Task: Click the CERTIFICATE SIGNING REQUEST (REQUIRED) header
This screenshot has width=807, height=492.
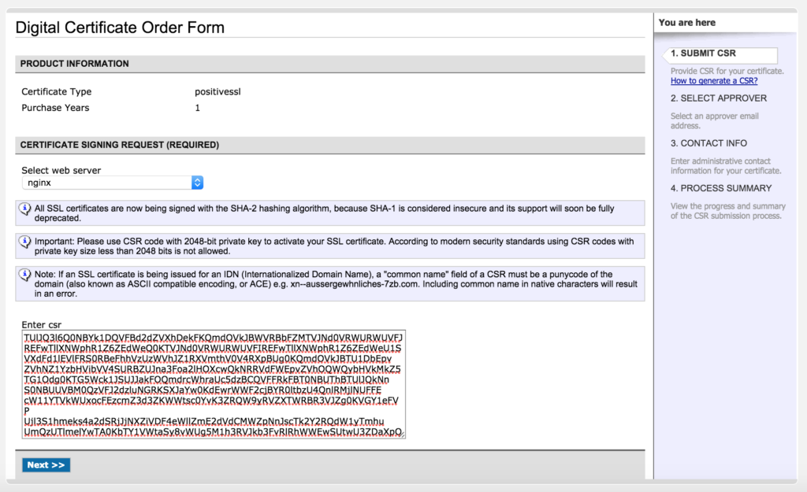Action: coord(119,146)
